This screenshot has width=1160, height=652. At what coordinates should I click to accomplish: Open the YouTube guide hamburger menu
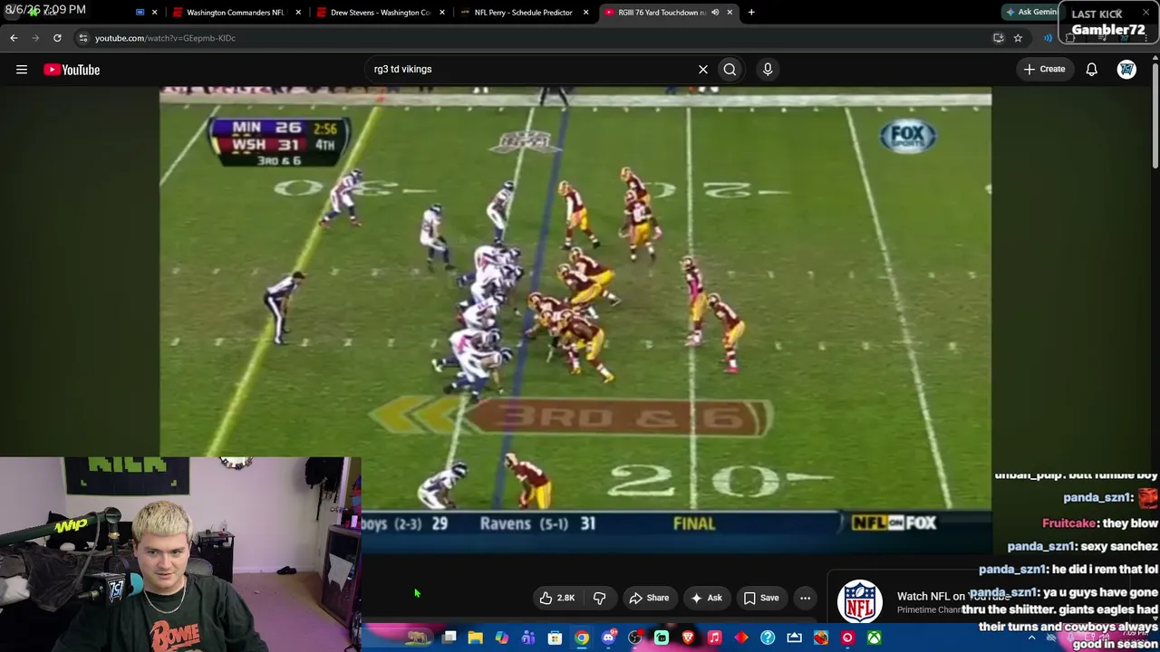click(x=22, y=70)
